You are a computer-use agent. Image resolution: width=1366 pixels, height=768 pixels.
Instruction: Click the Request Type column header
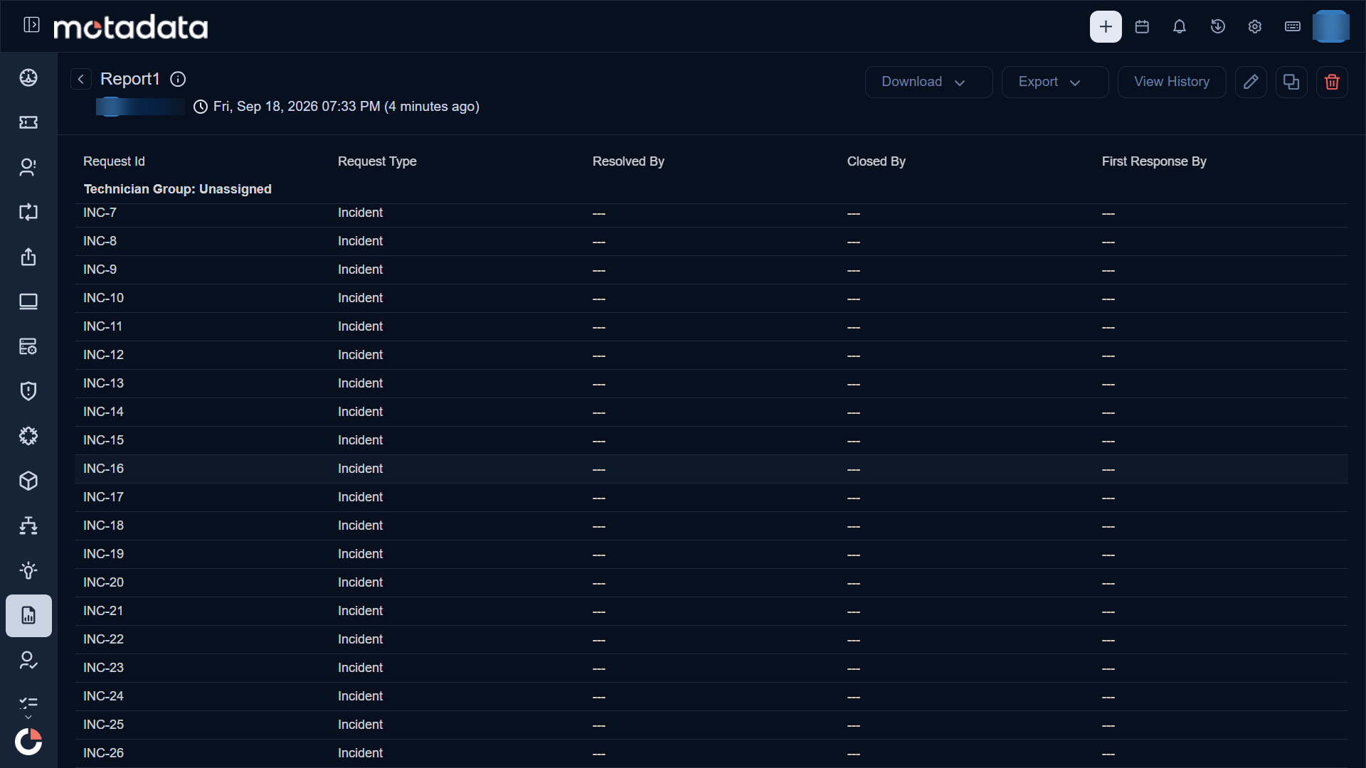click(377, 161)
